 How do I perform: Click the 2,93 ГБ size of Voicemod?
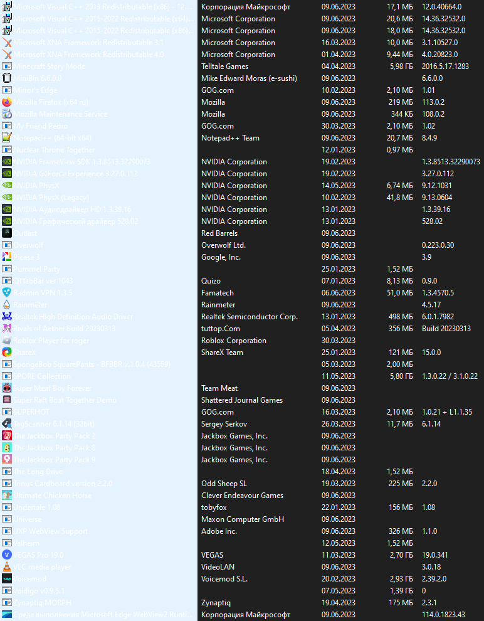[401, 578]
